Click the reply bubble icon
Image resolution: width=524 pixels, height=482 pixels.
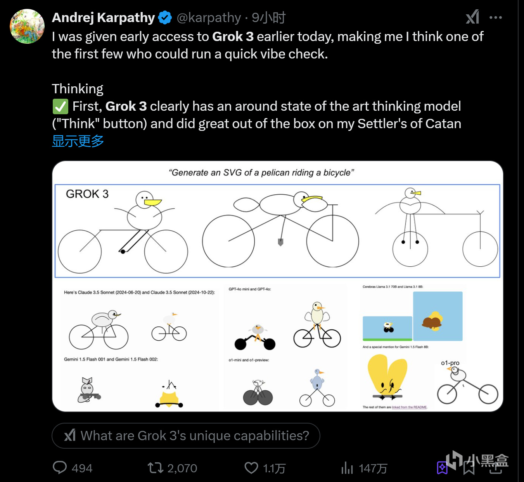(60, 468)
